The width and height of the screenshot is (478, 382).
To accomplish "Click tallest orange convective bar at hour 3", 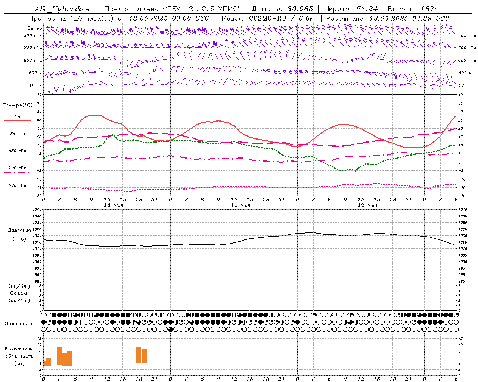I will 59,356.
